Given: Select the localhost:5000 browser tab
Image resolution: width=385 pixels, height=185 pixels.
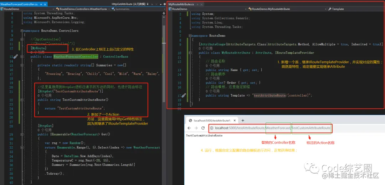Looking at the screenshot, I should click(x=212, y=120).
